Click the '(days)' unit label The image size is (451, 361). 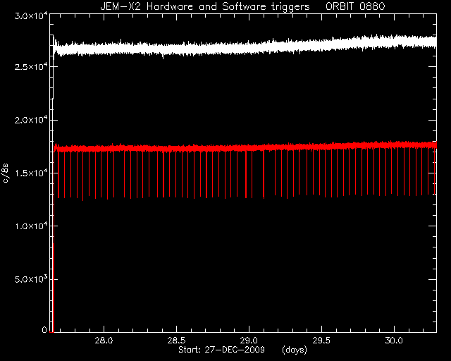click(295, 350)
